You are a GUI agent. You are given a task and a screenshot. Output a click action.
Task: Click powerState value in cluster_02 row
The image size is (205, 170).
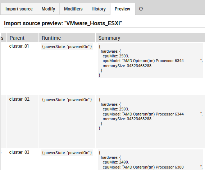[67, 100]
